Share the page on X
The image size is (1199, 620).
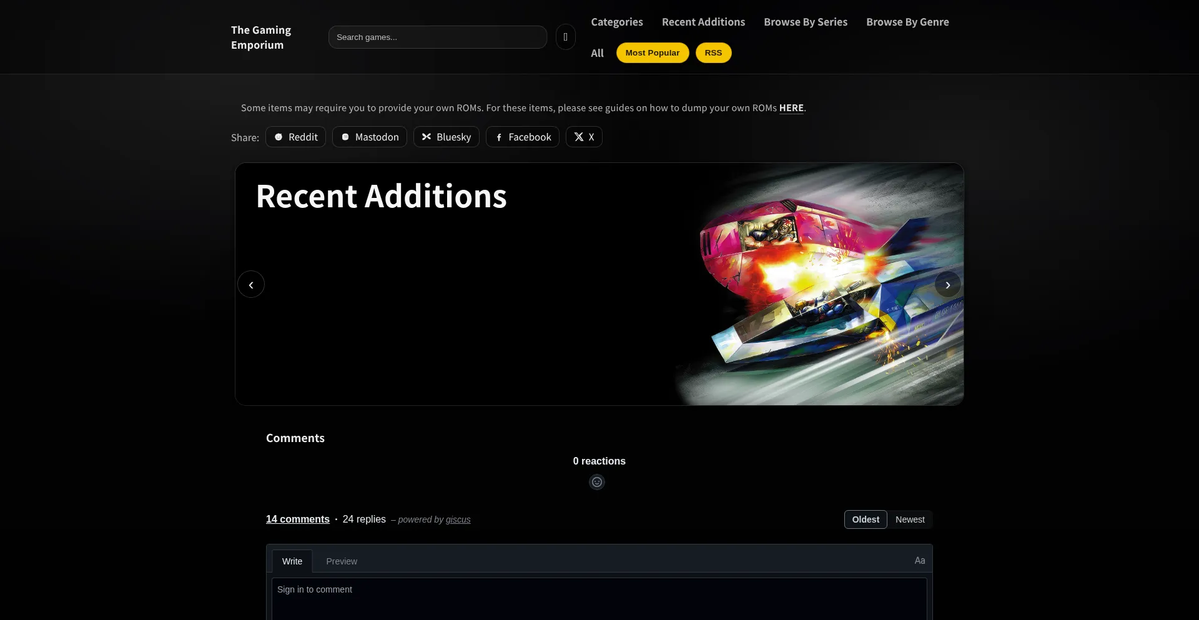(584, 137)
